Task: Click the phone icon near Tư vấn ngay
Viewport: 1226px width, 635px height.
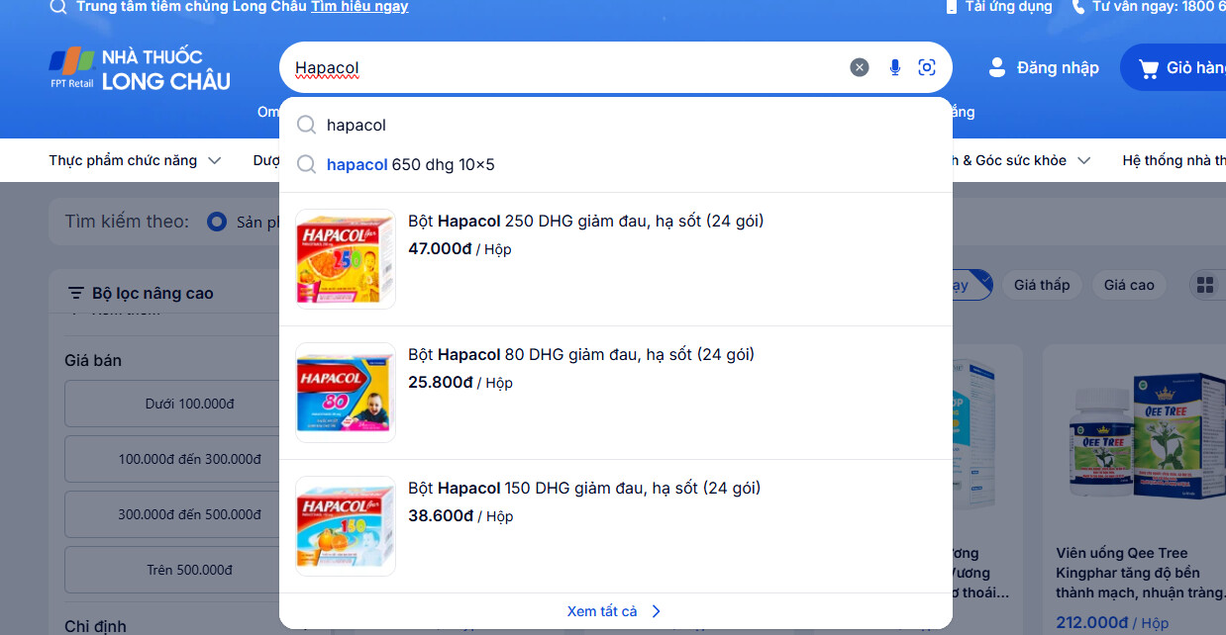Action: (x=1078, y=7)
